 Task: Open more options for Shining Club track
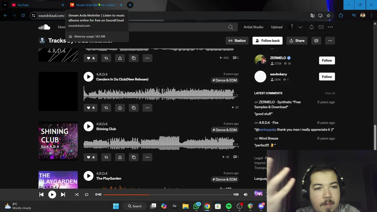click(x=147, y=157)
